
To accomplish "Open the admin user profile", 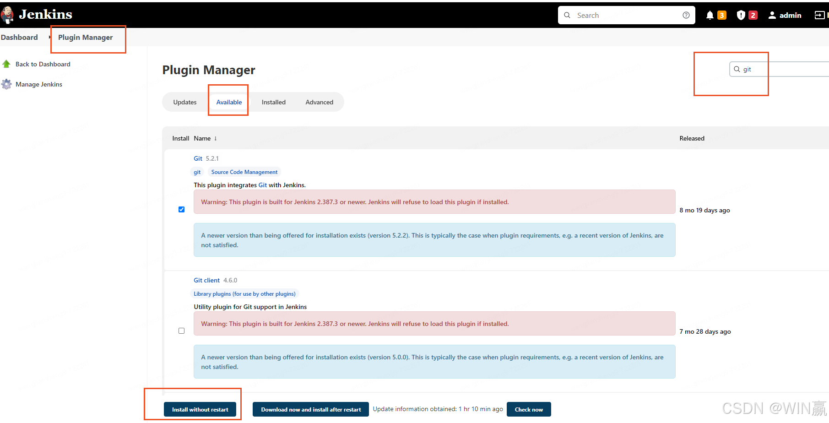I will [785, 15].
